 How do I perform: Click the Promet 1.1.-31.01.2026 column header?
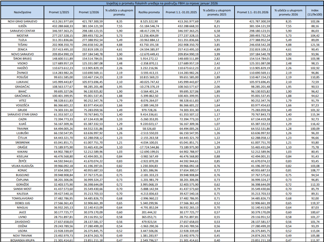pyautogui.click(x=253, y=12)
